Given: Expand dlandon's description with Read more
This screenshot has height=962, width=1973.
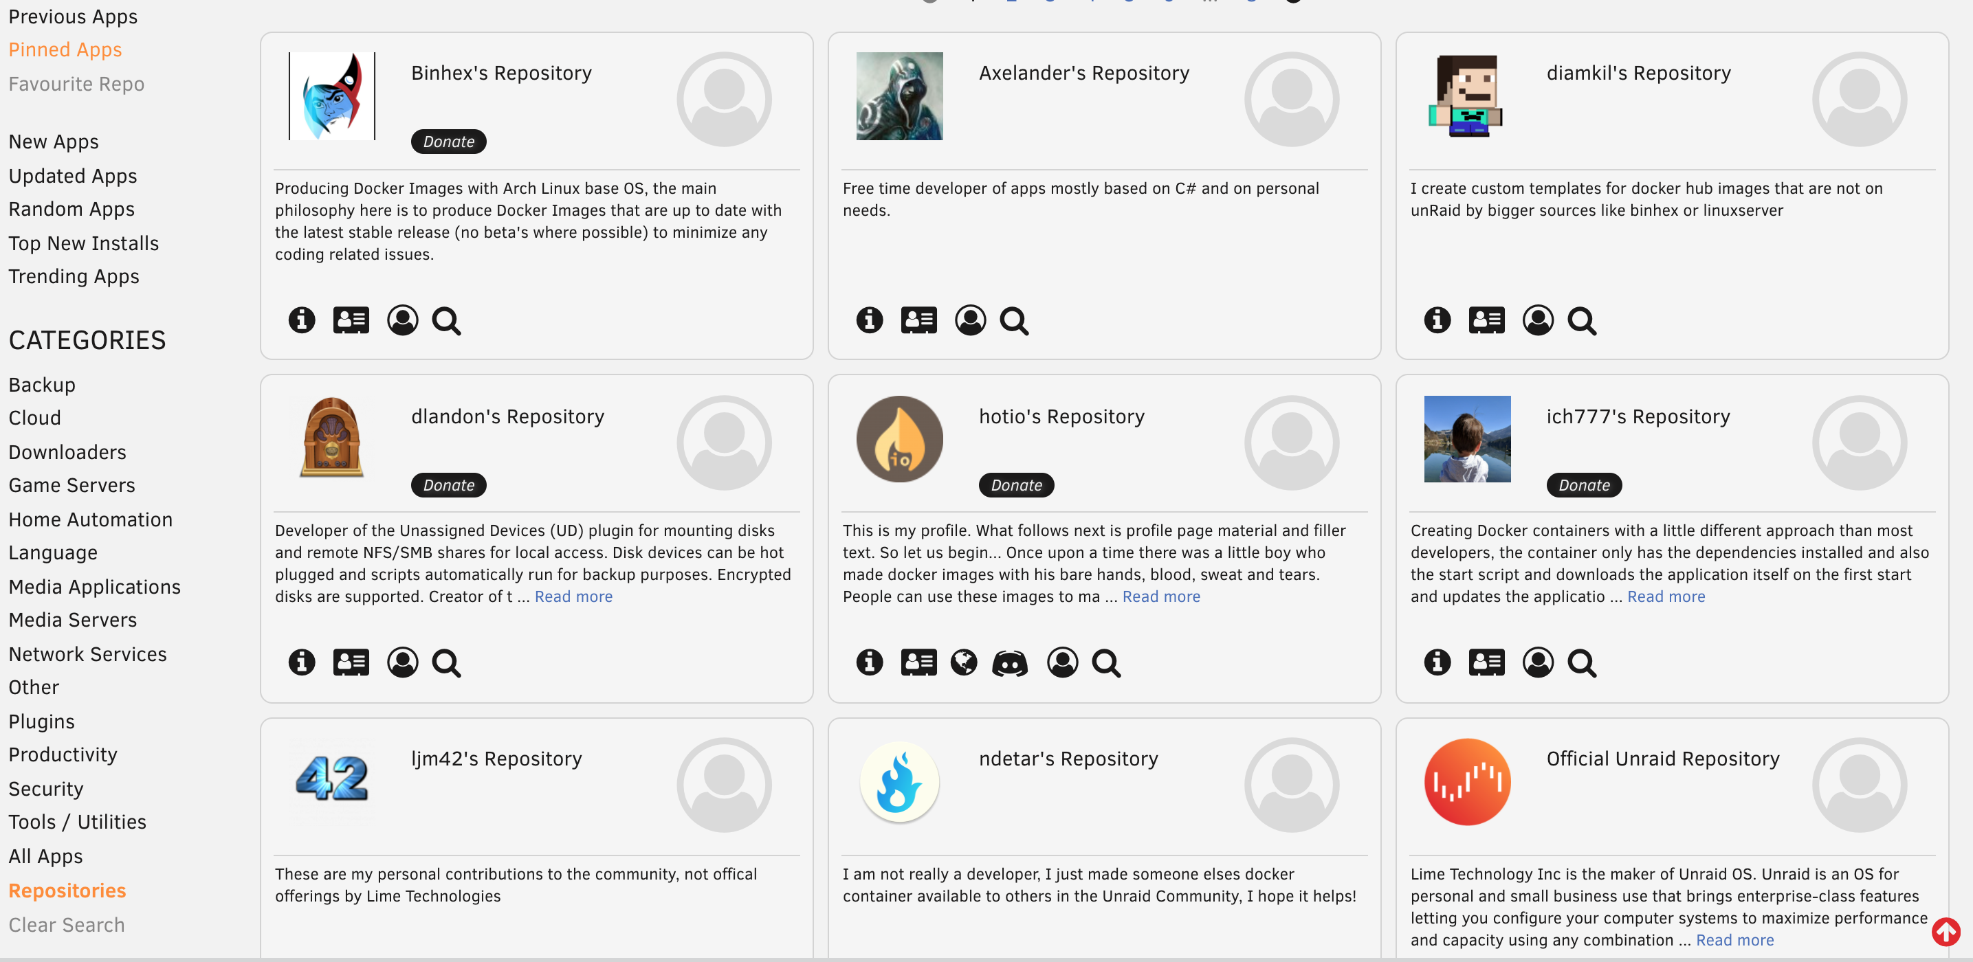Looking at the screenshot, I should [x=573, y=597].
